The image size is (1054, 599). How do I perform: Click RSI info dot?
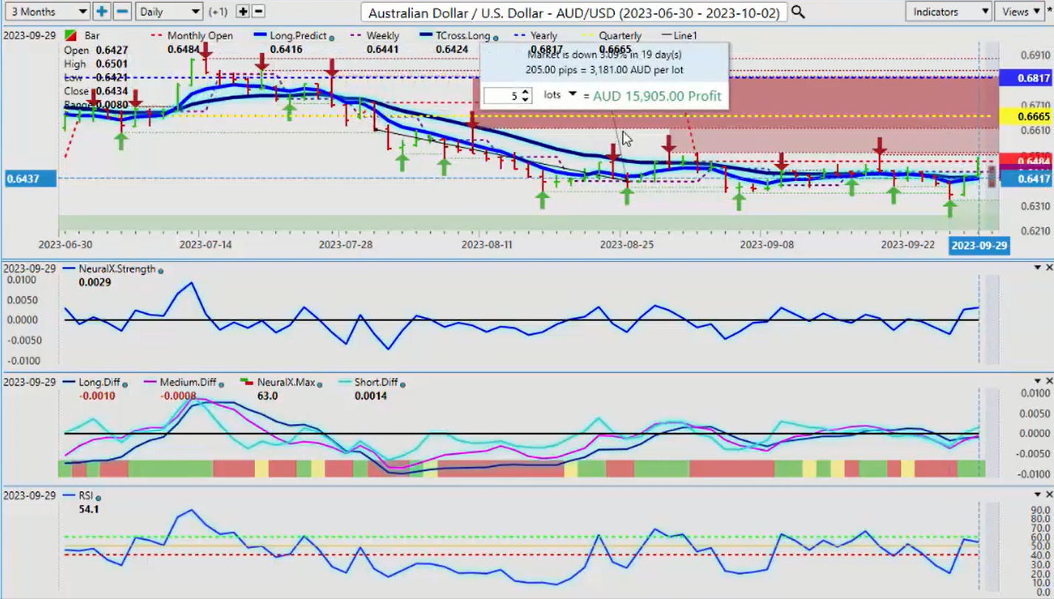click(x=98, y=497)
